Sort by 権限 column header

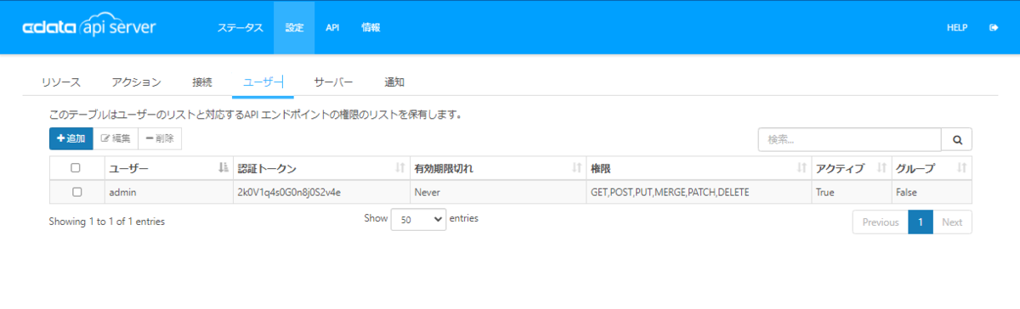pyautogui.click(x=698, y=168)
